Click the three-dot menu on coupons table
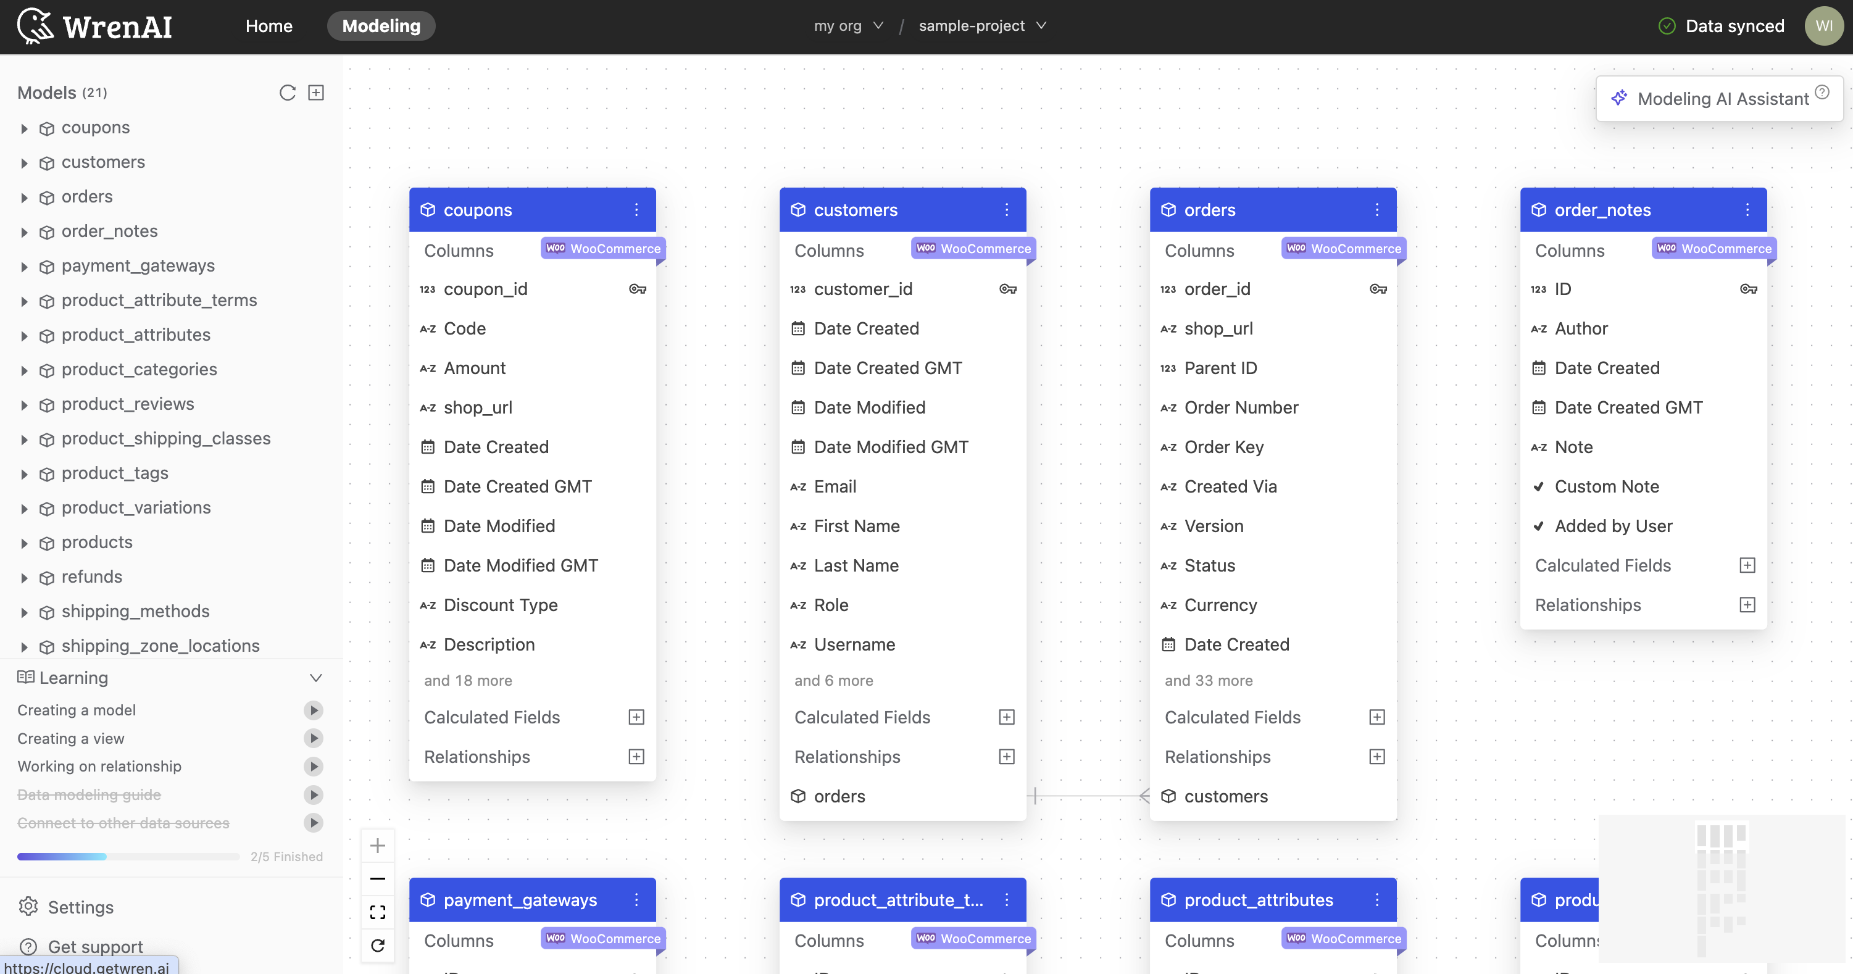This screenshot has height=974, width=1853. pyautogui.click(x=636, y=208)
